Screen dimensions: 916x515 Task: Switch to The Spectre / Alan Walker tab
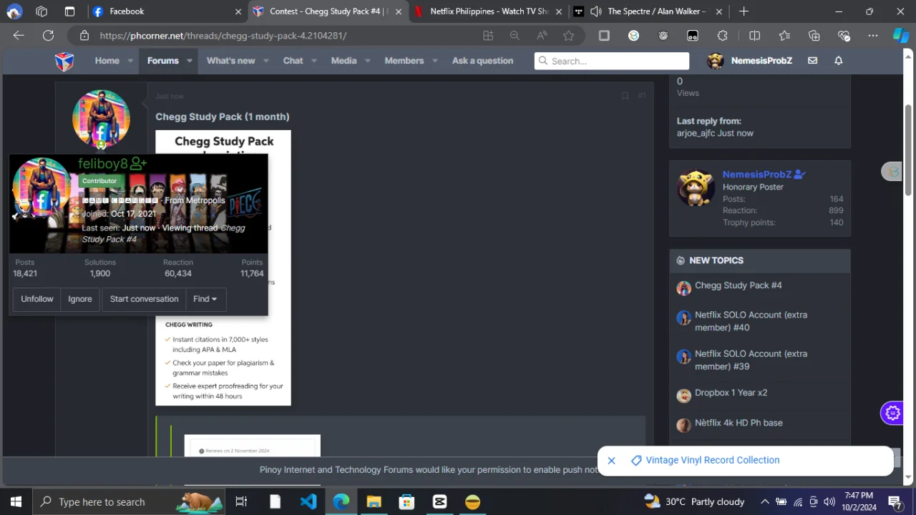(650, 11)
